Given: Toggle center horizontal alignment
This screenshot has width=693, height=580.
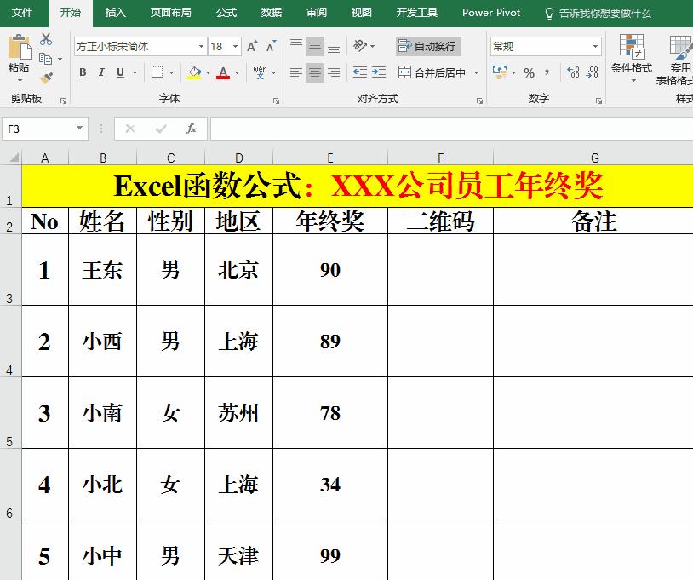Looking at the screenshot, I should [x=315, y=72].
